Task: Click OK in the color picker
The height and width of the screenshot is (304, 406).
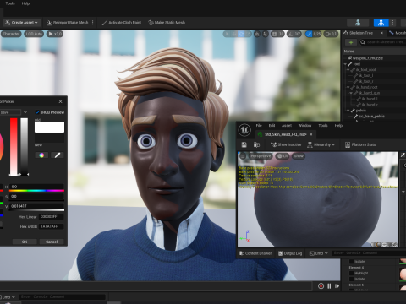Action: (x=25, y=242)
